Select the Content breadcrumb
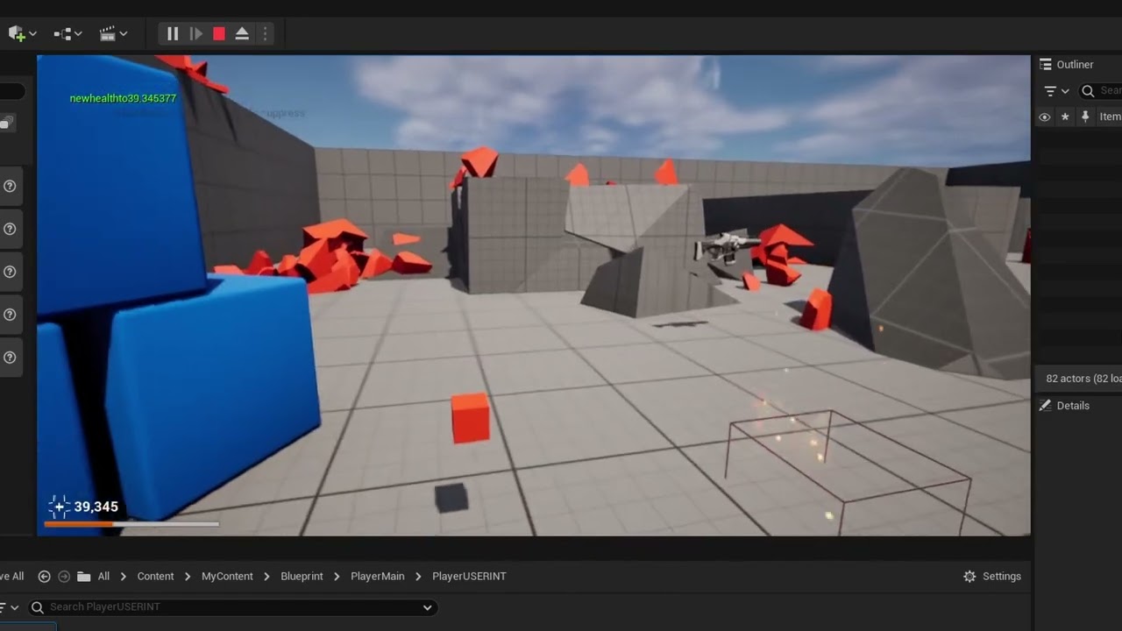The height and width of the screenshot is (631, 1122). (x=155, y=576)
